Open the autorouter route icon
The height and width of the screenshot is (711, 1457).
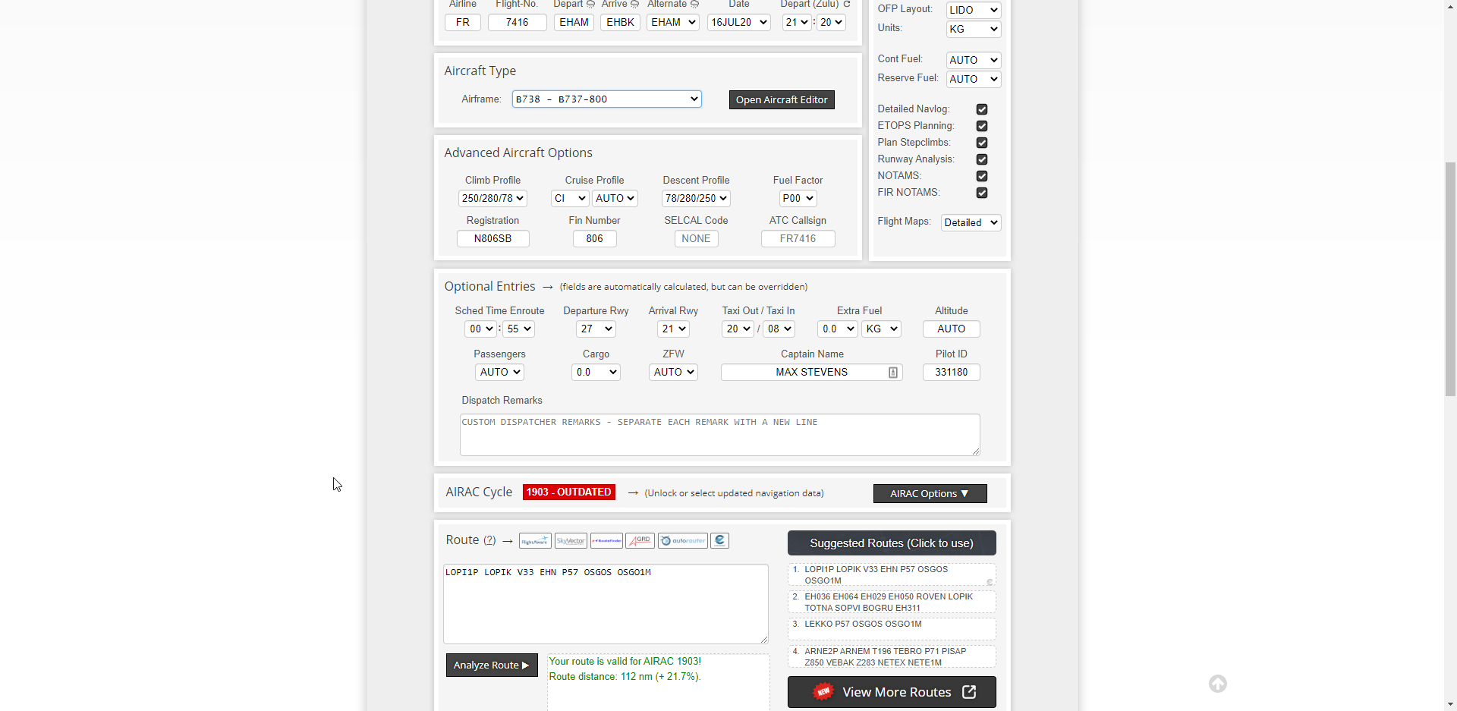click(x=682, y=541)
